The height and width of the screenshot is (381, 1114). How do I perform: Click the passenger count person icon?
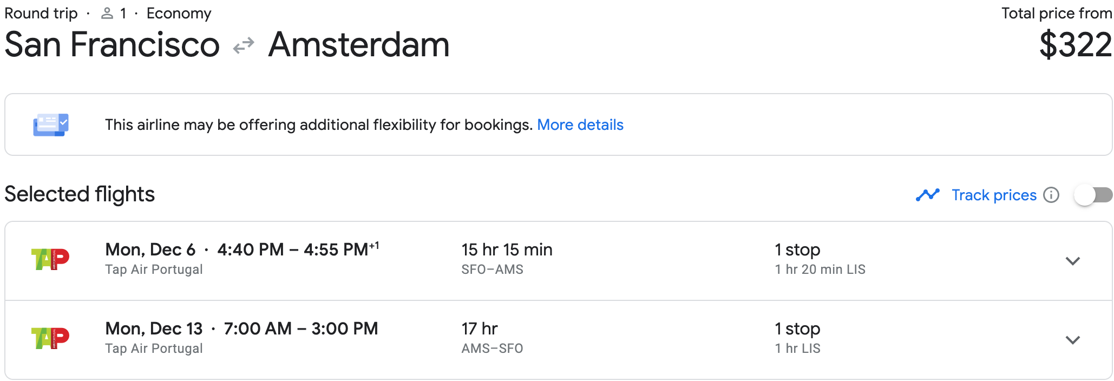(107, 14)
